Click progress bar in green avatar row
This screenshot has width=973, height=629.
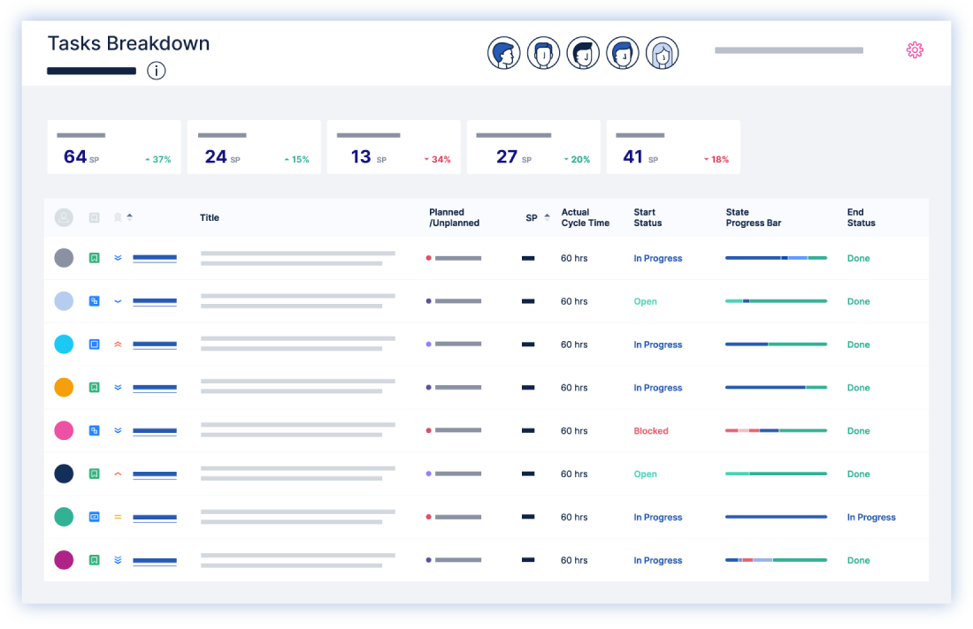(776, 517)
